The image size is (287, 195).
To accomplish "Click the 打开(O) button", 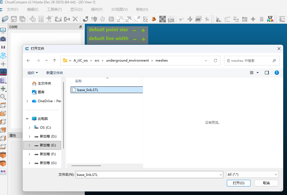I will pyautogui.click(x=238, y=183).
